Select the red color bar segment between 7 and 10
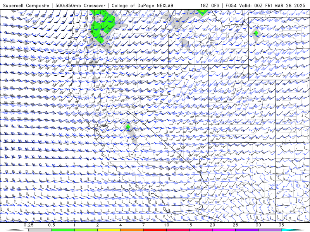This screenshot has width=310, height=232. tap(155, 230)
